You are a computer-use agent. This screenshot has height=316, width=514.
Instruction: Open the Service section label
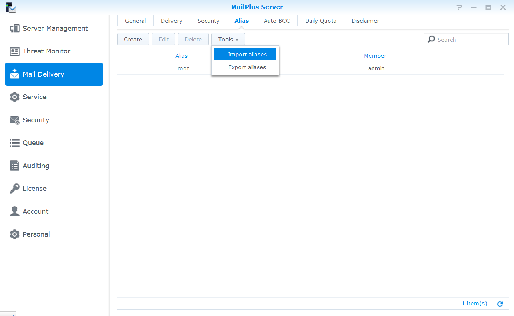click(34, 97)
